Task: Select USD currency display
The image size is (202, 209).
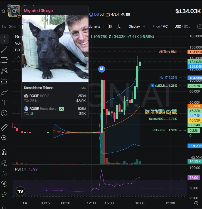Action: click(x=178, y=26)
